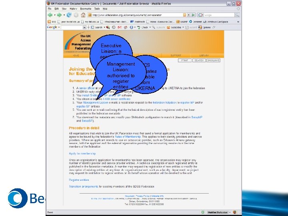
Task: Expand the Check button dropdown arrow
Action: pos(150,27)
